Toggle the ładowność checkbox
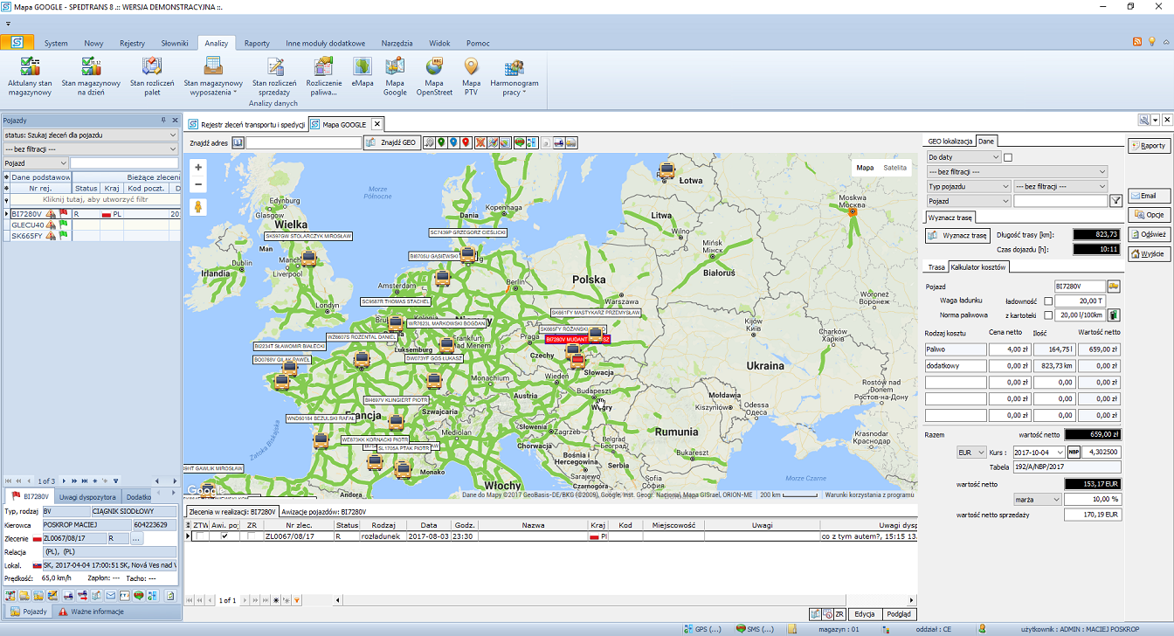 [1047, 301]
